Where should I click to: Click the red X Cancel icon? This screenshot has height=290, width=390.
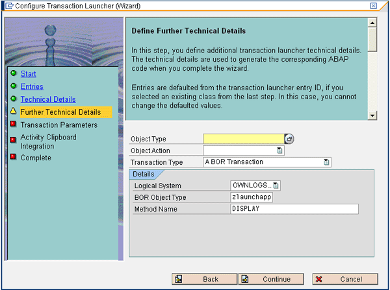click(x=318, y=279)
